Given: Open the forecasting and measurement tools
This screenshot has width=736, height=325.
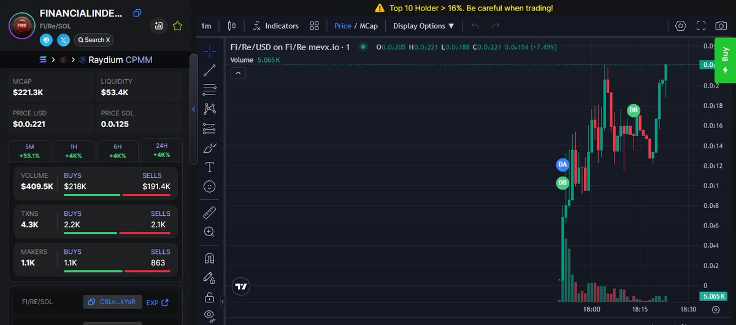Looking at the screenshot, I should pyautogui.click(x=210, y=129).
